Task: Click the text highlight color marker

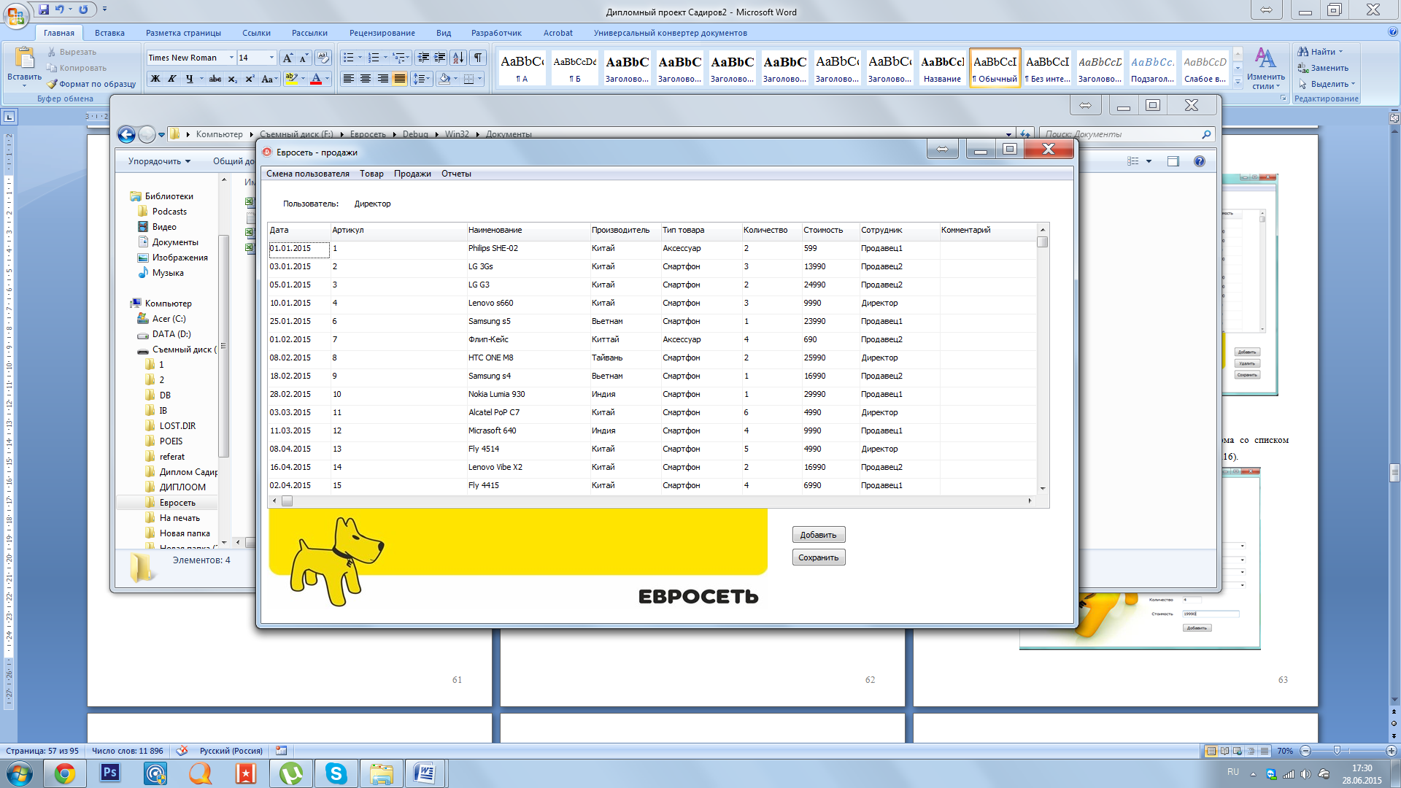Action: point(291,79)
